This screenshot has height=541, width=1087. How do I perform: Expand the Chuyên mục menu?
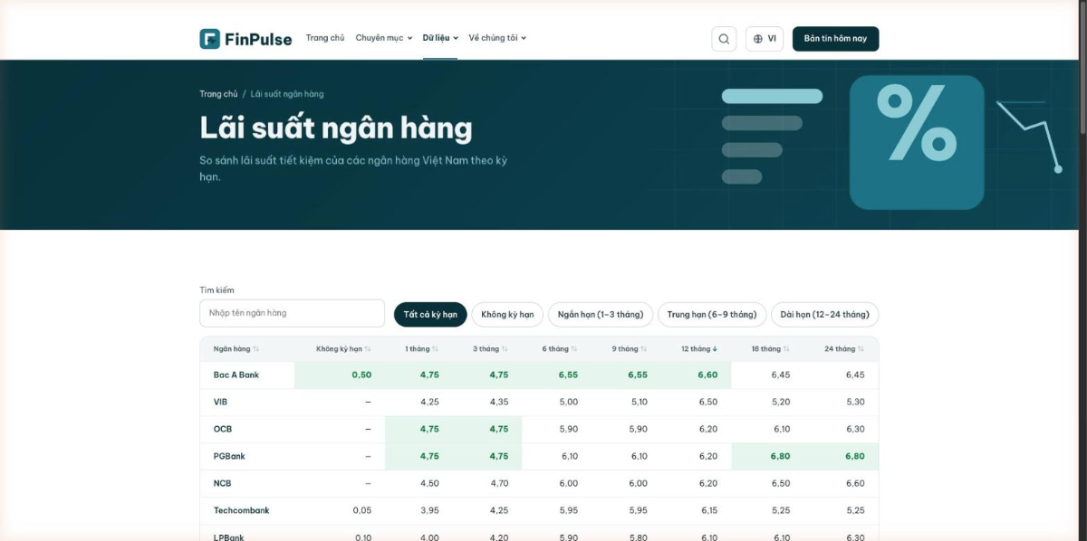click(x=384, y=38)
